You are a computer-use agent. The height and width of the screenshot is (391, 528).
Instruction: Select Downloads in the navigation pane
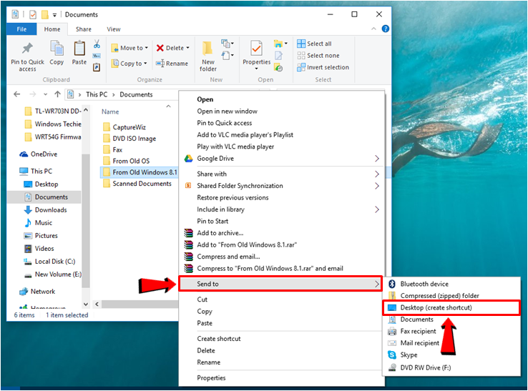pyautogui.click(x=51, y=210)
